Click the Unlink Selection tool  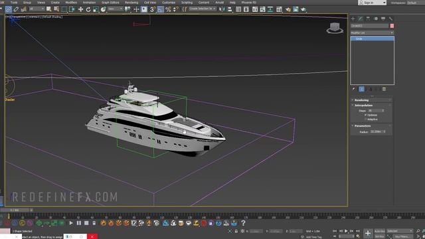coord(16,9)
